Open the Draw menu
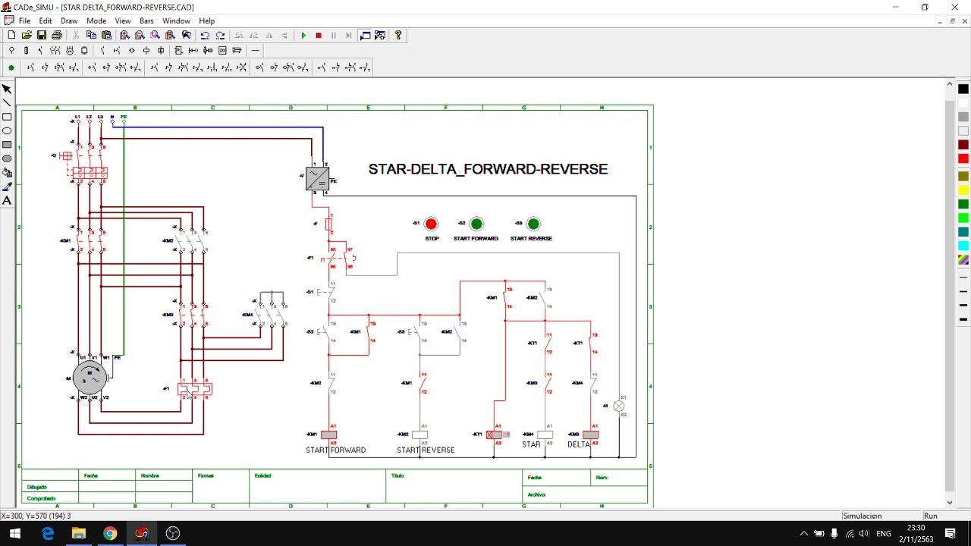The height and width of the screenshot is (546, 971). pyautogui.click(x=69, y=20)
